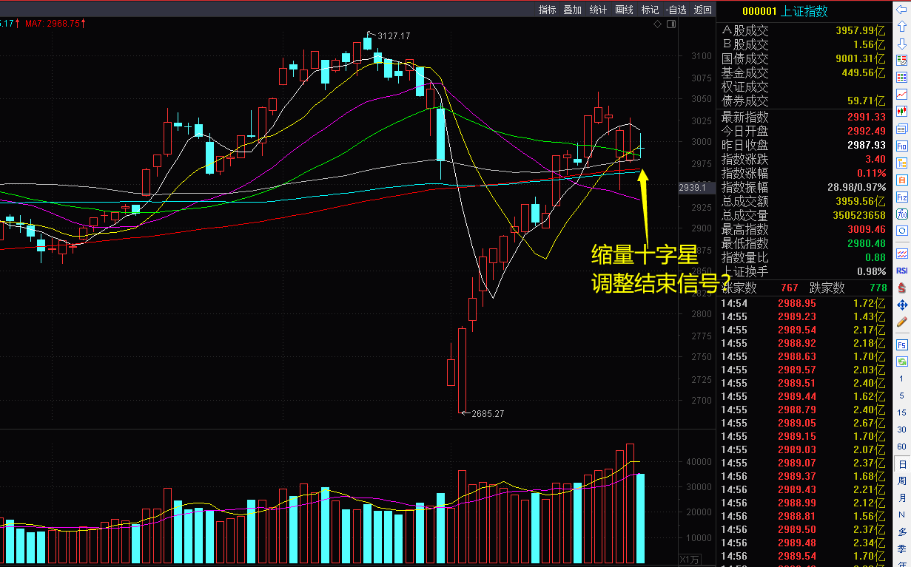Image resolution: width=911 pixels, height=567 pixels.
Task: Activate the blue four-way move arrows icon
Action: click(901, 305)
